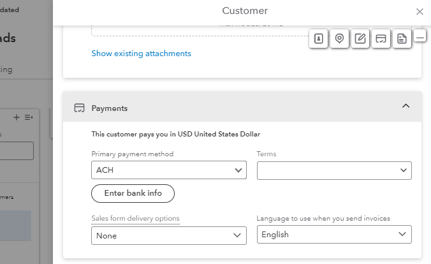Open the invoice language dropdown
Screen dimensions: 431x264
(x=334, y=235)
